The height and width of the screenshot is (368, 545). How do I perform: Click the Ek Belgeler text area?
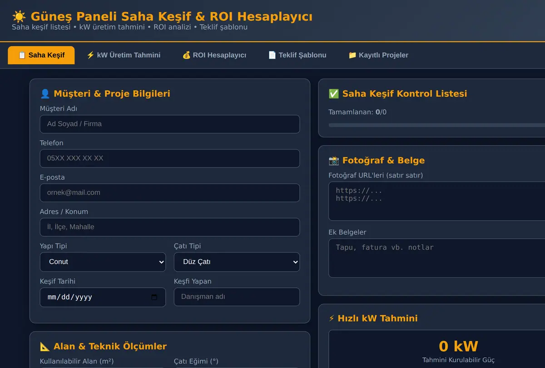pos(437,258)
